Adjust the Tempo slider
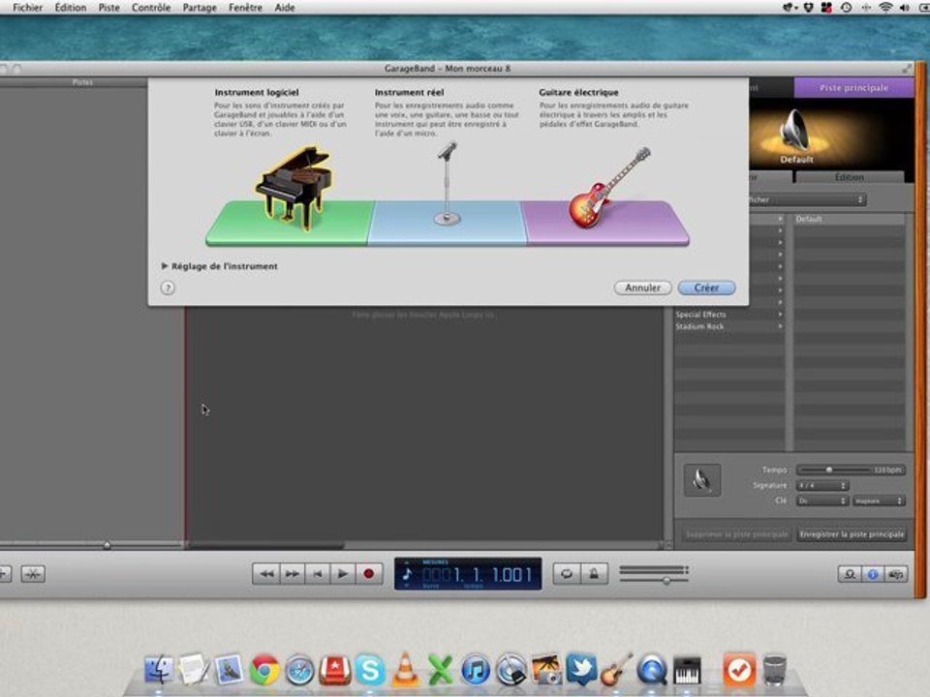 828,470
